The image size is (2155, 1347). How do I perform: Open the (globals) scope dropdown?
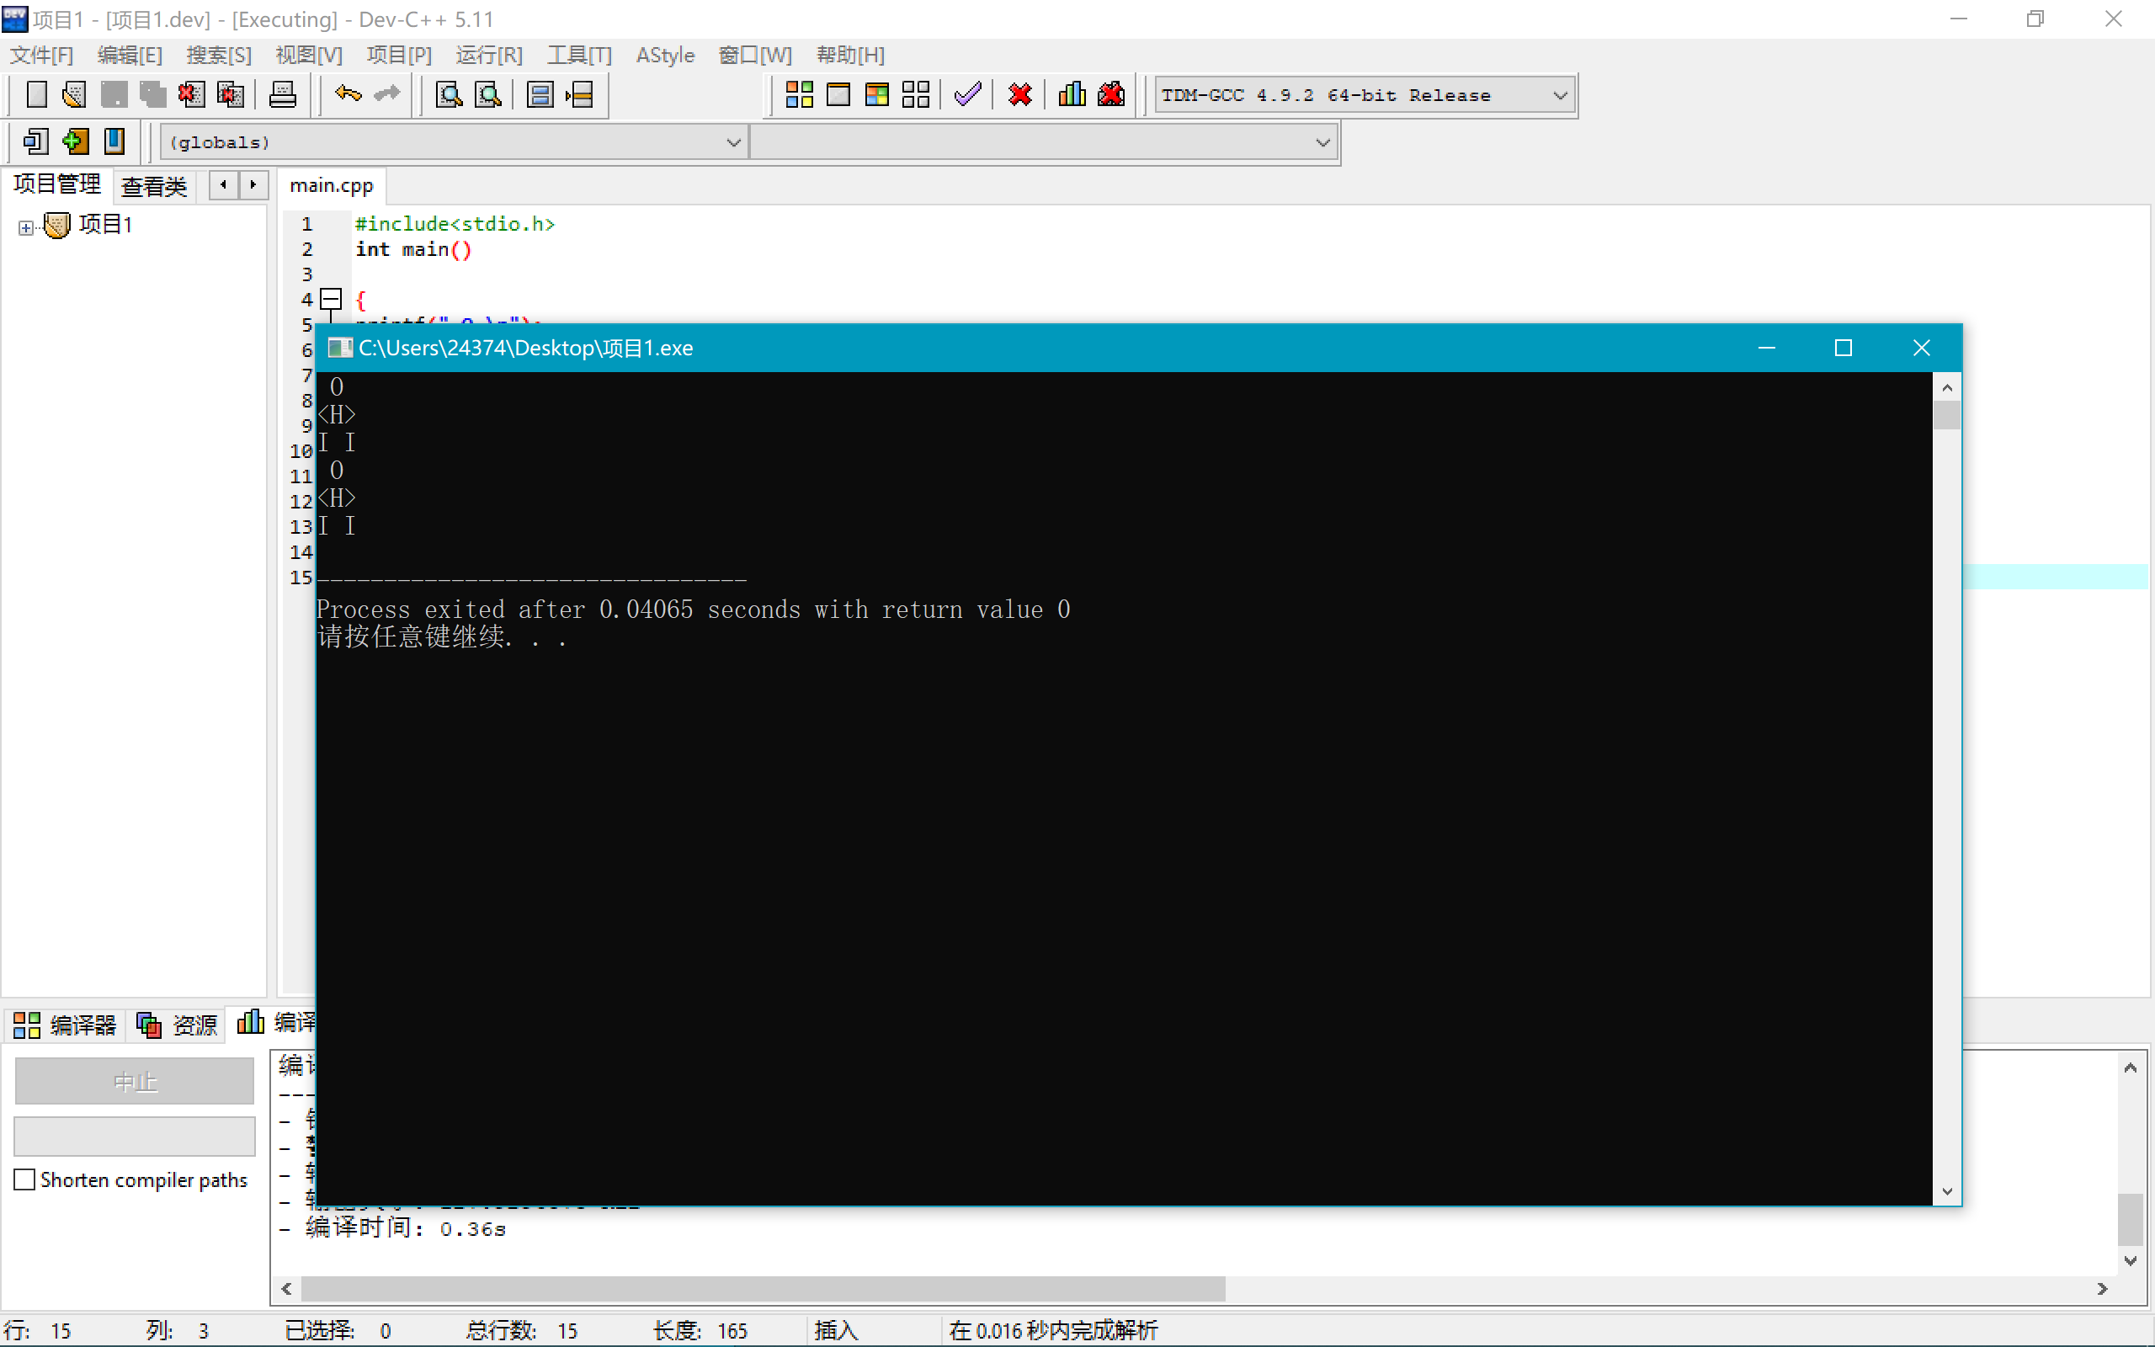732,142
